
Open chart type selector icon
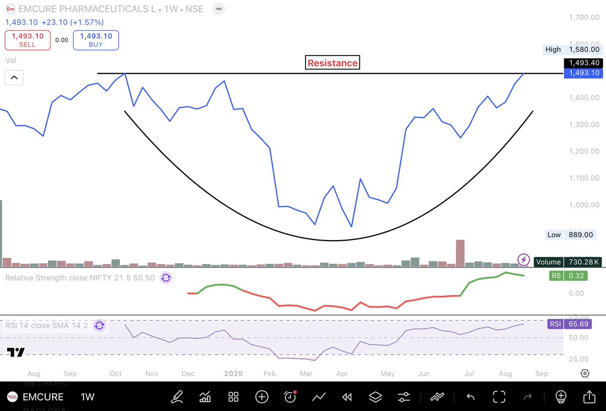tap(206, 397)
